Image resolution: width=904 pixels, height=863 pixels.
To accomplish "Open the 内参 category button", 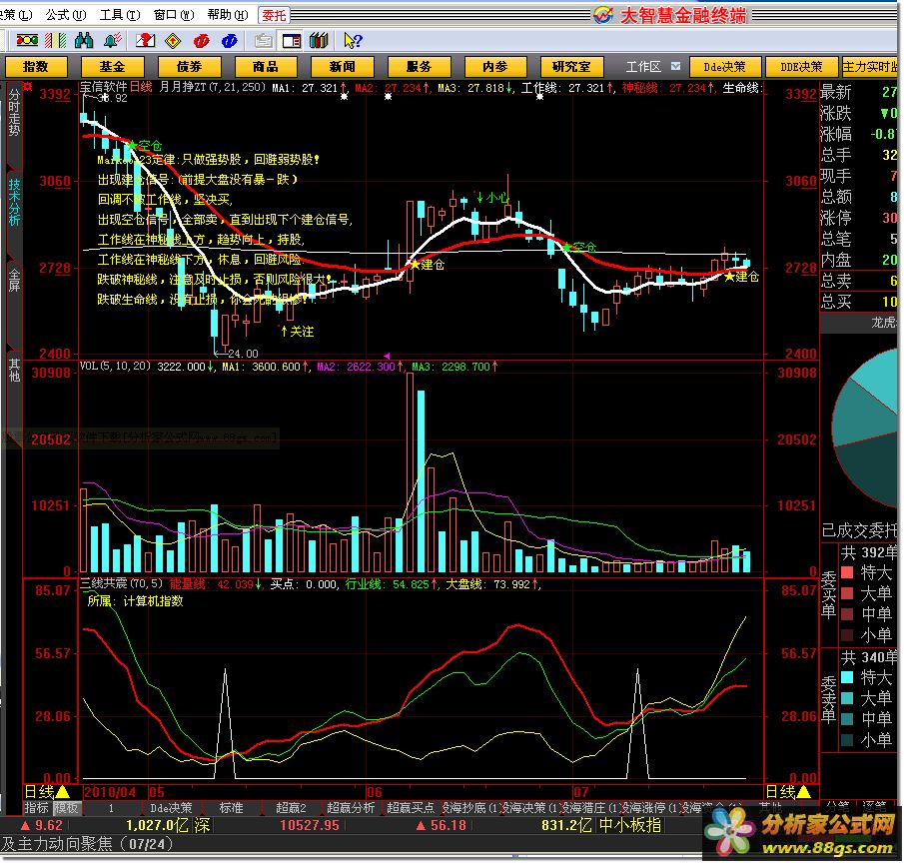I will (x=495, y=67).
